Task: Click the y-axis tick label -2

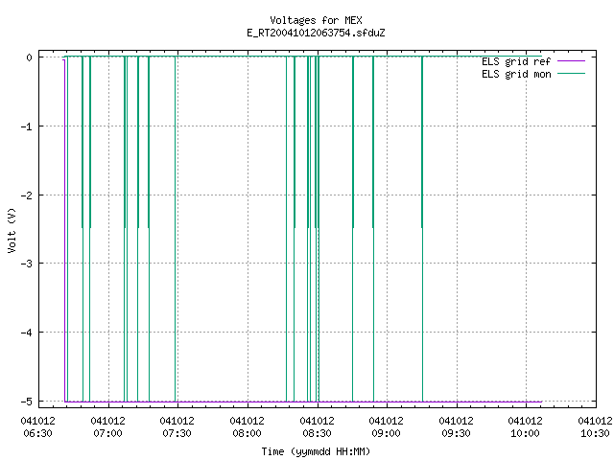Action: point(27,195)
